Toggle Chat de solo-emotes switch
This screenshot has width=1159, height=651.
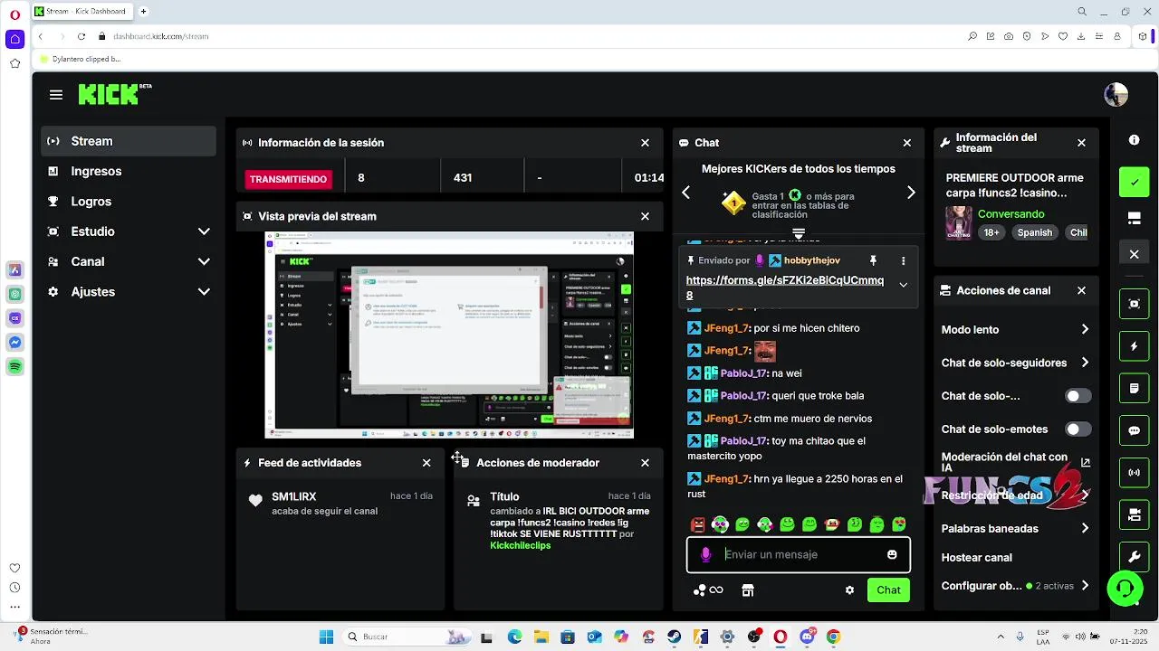pyautogui.click(x=1078, y=429)
